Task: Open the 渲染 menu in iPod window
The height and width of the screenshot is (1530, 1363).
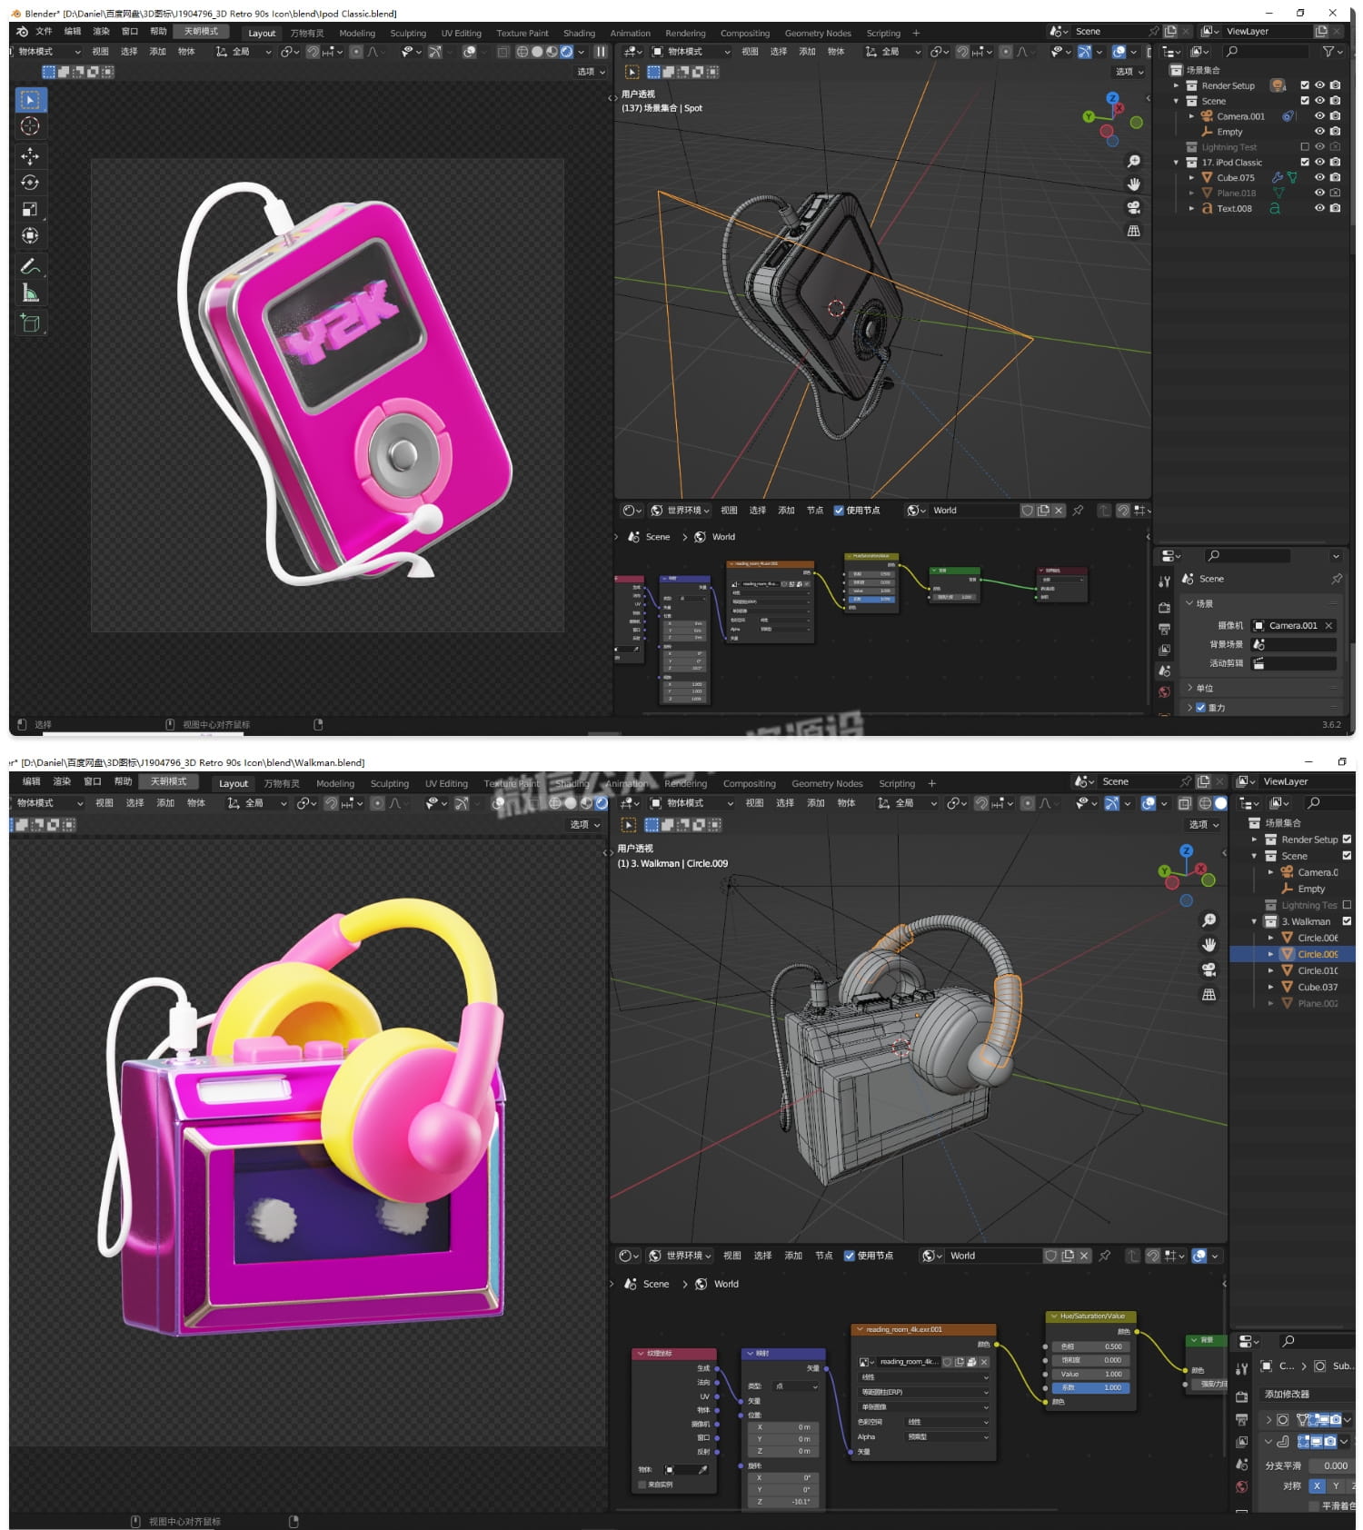Action: (x=101, y=31)
